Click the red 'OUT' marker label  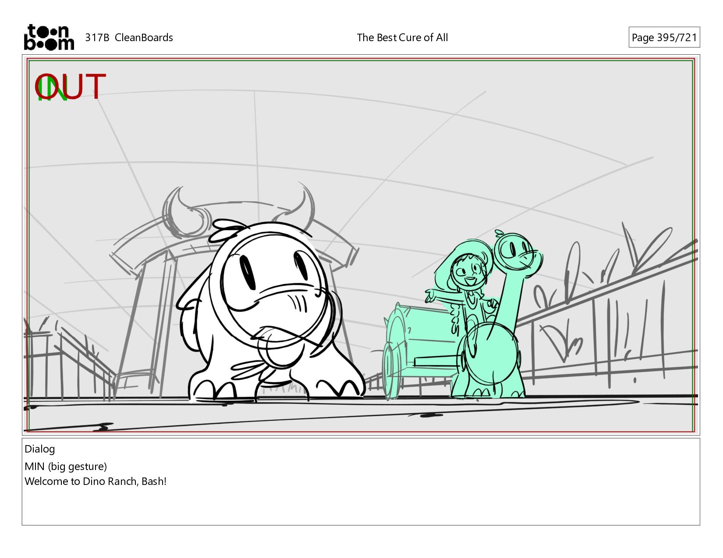tap(71, 86)
